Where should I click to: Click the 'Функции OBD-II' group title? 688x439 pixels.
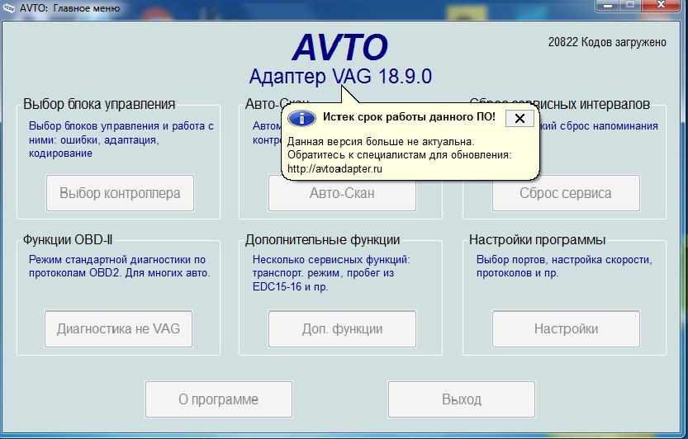68,240
